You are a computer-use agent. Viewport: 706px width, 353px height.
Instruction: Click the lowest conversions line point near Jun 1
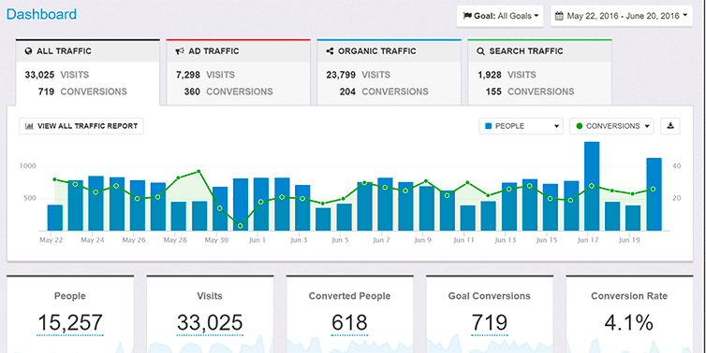pos(240,226)
